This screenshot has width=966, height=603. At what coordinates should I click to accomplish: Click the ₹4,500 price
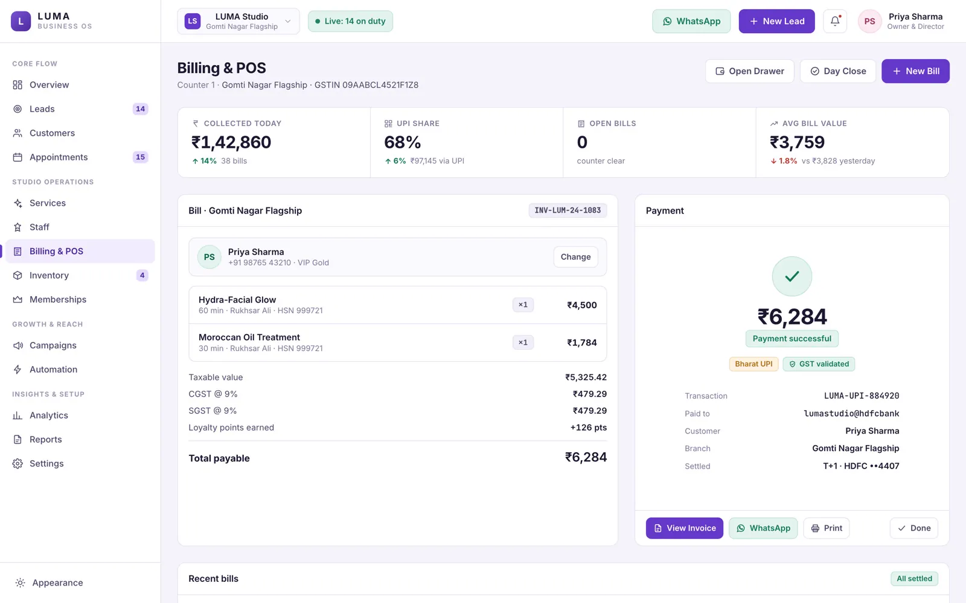pyautogui.click(x=581, y=305)
